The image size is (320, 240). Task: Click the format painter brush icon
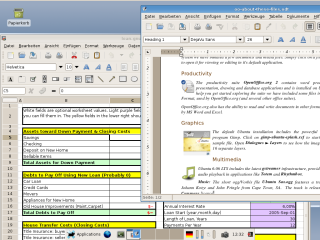[269, 26]
